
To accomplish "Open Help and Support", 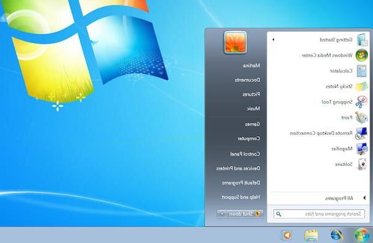I will click(x=241, y=197).
